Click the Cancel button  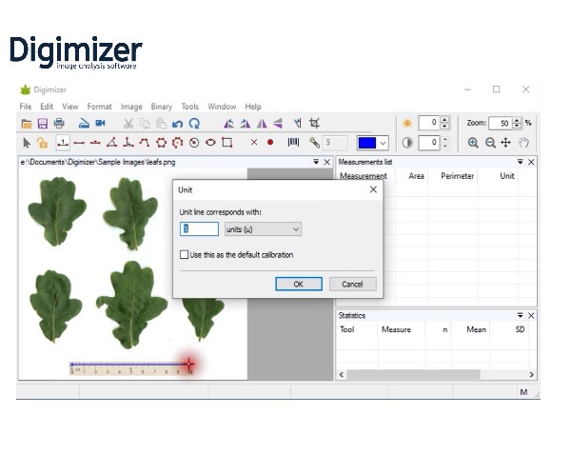coord(352,284)
